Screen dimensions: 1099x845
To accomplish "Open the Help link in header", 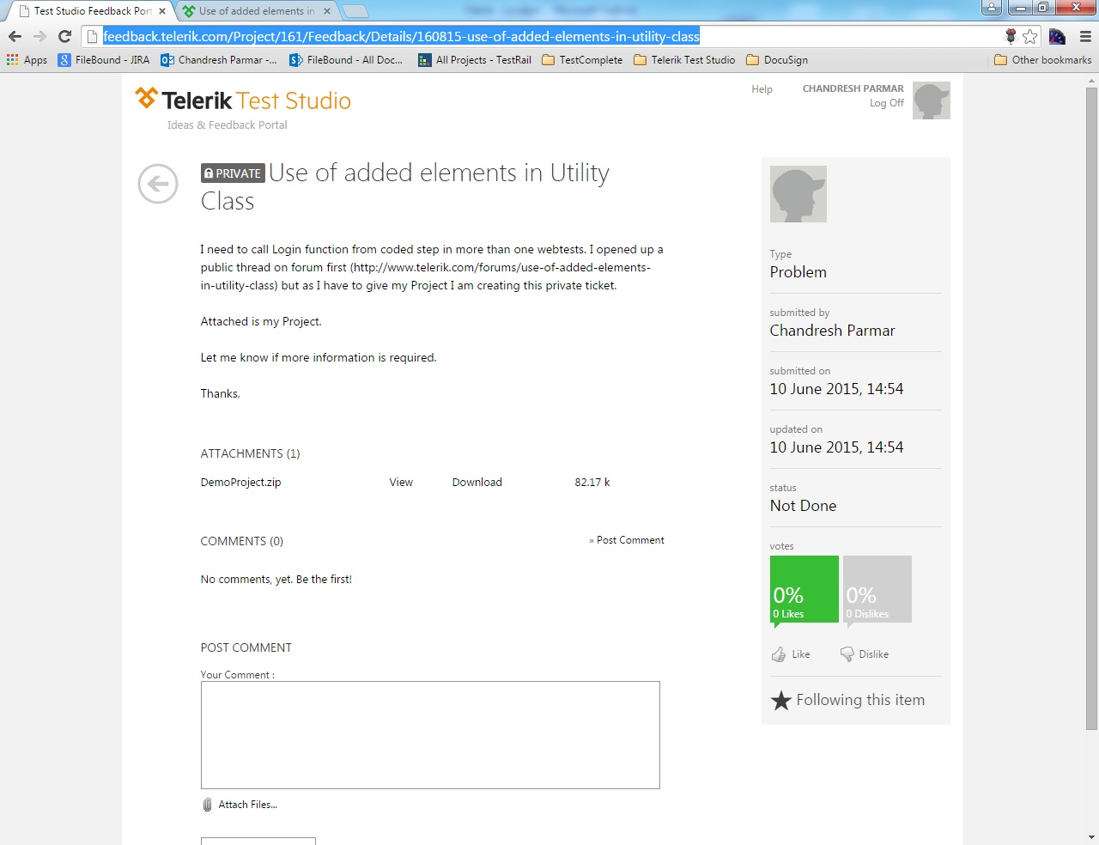I will (x=762, y=89).
